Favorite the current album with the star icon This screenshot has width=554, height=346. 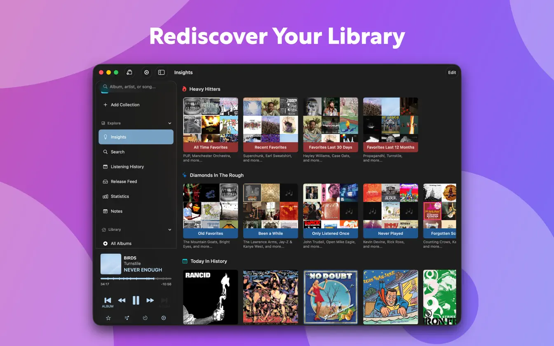point(108,318)
